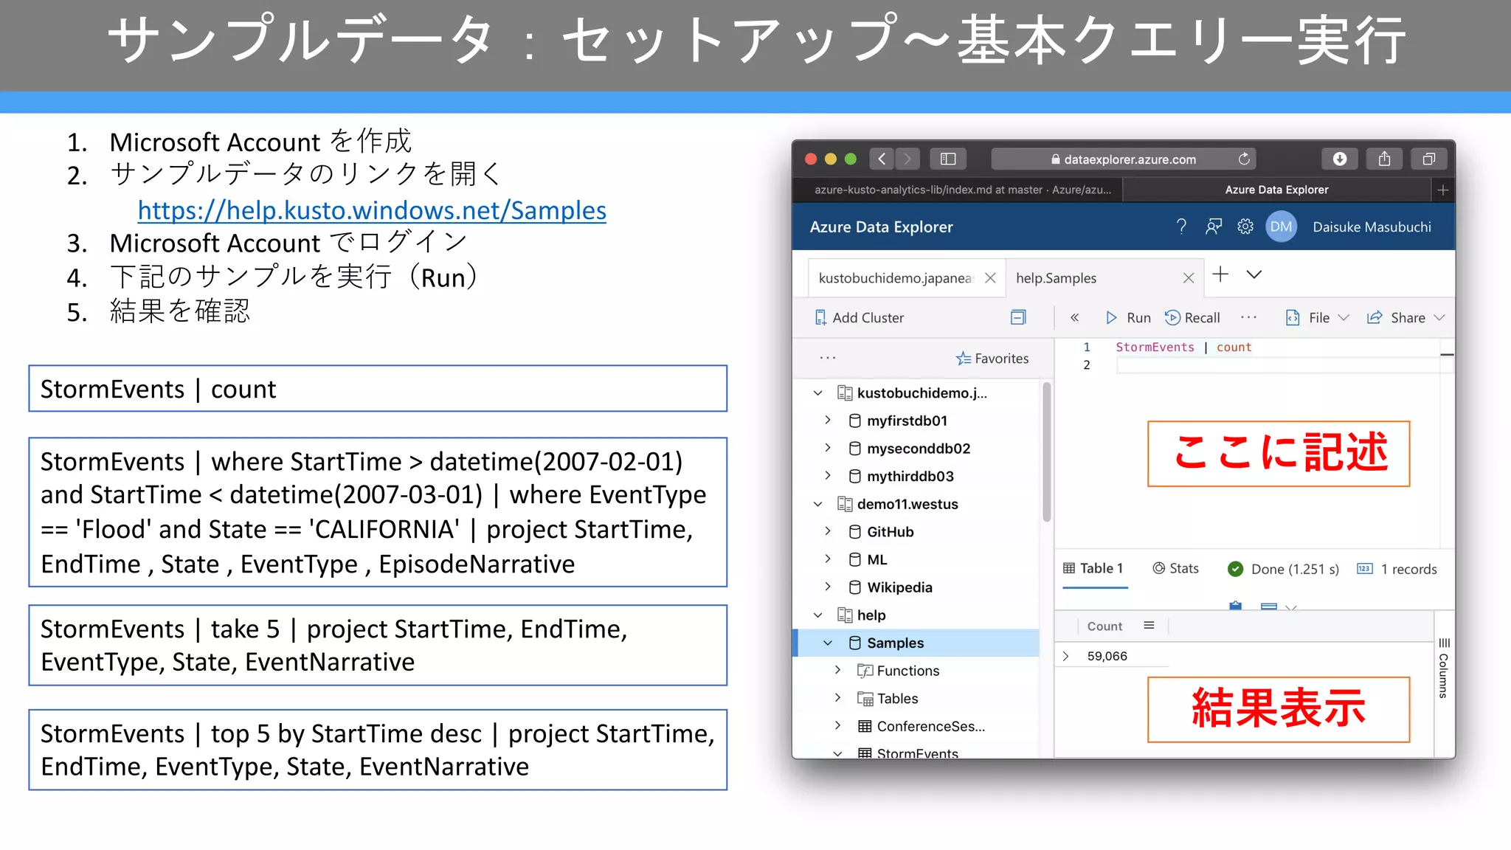Switch to azure-kusto-analytics-lib browser tab

tap(962, 190)
